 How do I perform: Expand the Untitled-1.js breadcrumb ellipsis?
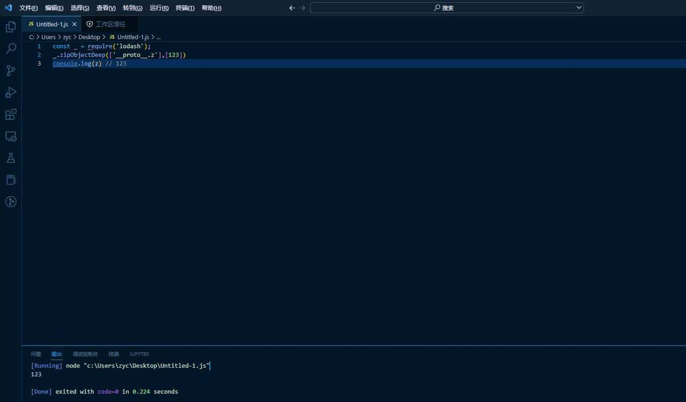click(x=158, y=37)
